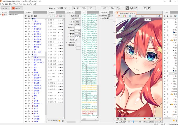Toggle visibility of グレー左 in Deformer list
This screenshot has width=178, height=125.
[x=26, y=52]
